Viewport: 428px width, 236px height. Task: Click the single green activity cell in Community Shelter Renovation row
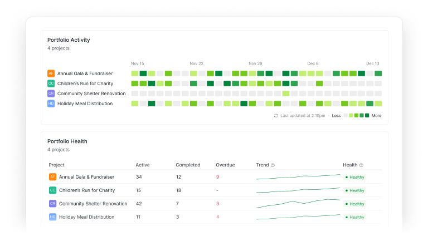click(x=286, y=94)
